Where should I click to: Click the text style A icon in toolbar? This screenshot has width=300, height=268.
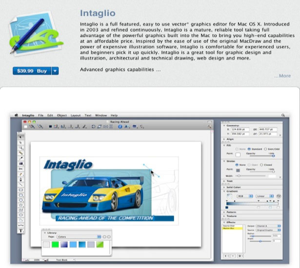point(127,127)
